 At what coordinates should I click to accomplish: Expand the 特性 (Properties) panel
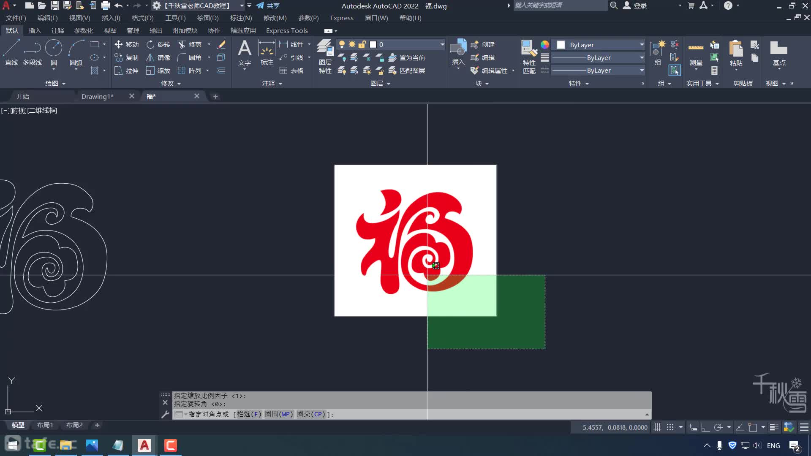pyautogui.click(x=579, y=83)
